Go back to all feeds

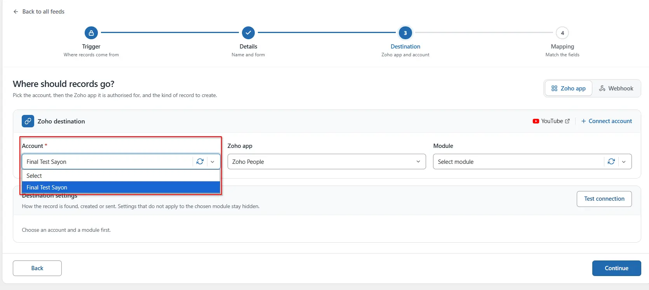point(39,12)
